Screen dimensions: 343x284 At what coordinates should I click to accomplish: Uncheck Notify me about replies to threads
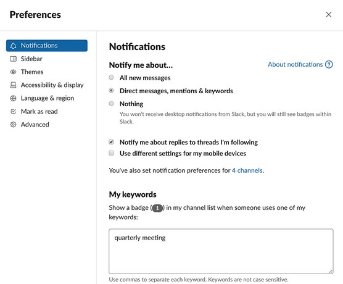click(x=111, y=142)
